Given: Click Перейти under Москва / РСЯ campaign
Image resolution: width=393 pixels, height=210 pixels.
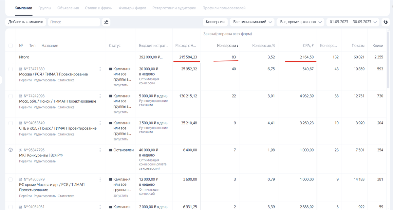Looking at the screenshot, I should 26,80.
